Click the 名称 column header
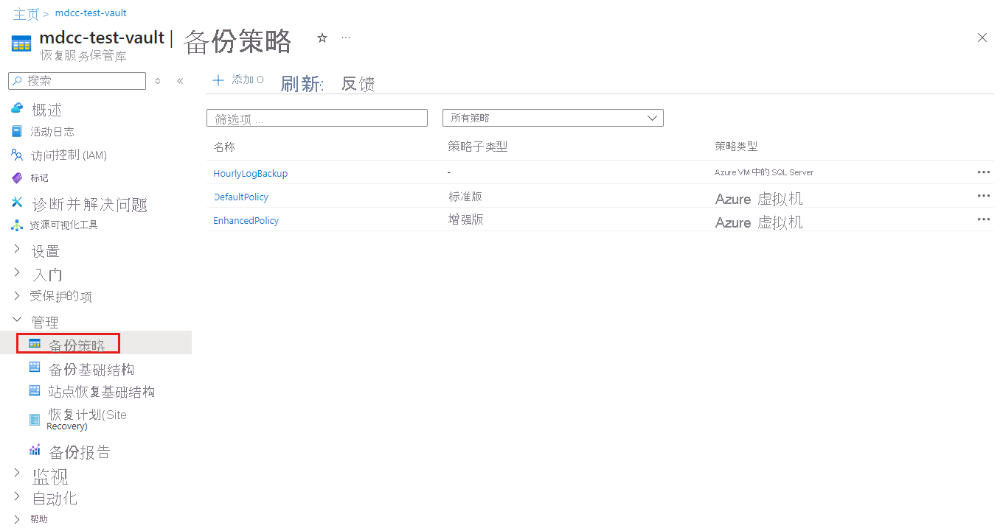Viewport: 1003px width, 531px height. point(224,147)
